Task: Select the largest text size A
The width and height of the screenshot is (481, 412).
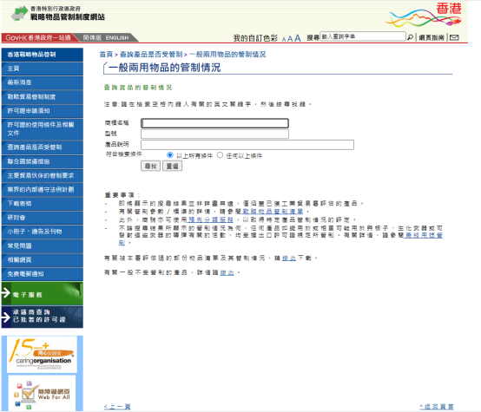Action: pyautogui.click(x=298, y=38)
